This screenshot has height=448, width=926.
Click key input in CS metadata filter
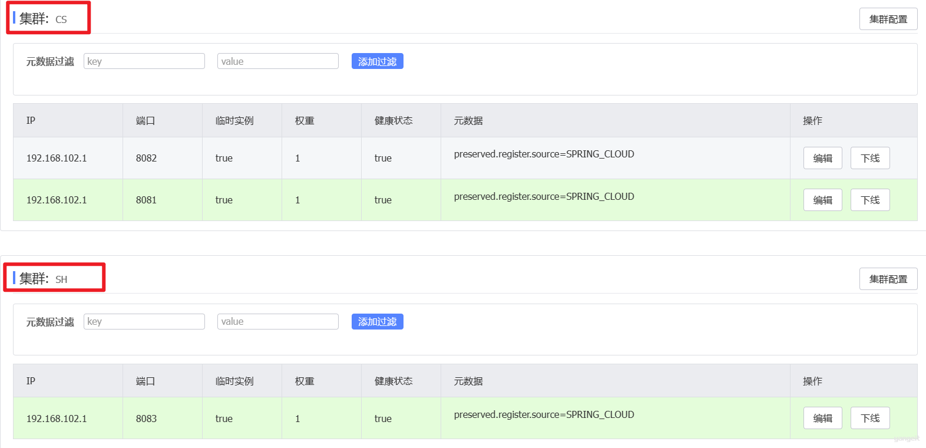tap(144, 61)
